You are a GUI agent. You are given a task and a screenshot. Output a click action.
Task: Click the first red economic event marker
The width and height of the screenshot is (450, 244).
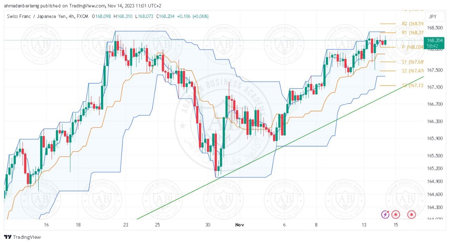(x=396, y=214)
